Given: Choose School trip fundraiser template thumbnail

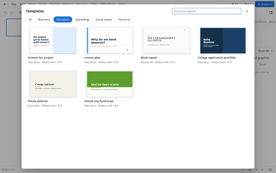Looking at the screenshot, I should [110, 84].
